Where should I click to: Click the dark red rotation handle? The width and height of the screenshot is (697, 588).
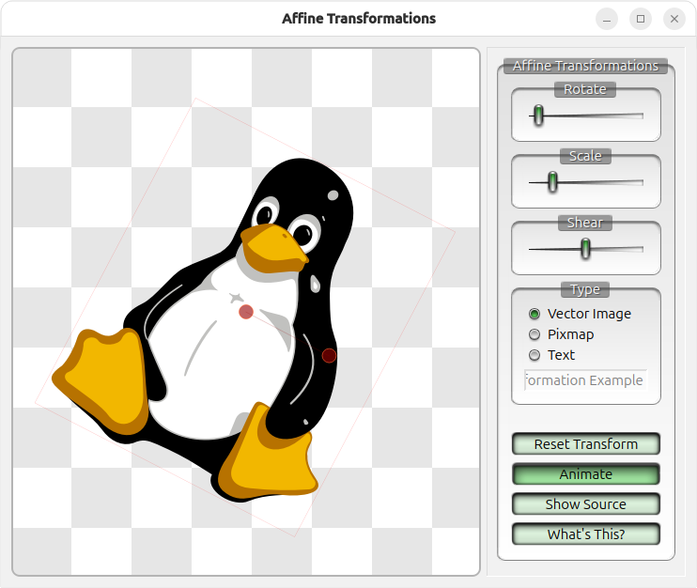[x=329, y=355]
